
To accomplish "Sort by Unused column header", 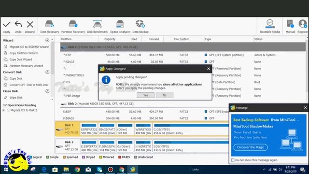I will [153, 39].
